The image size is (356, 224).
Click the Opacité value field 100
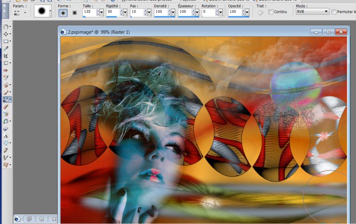point(235,12)
